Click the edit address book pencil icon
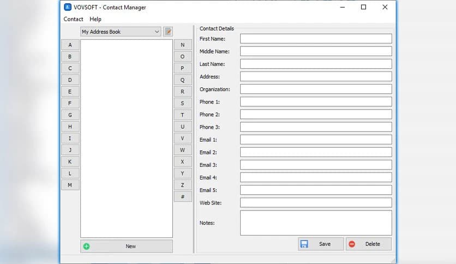 coord(168,32)
